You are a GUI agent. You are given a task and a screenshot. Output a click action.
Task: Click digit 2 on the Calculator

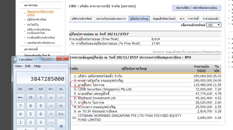(x=31, y=122)
